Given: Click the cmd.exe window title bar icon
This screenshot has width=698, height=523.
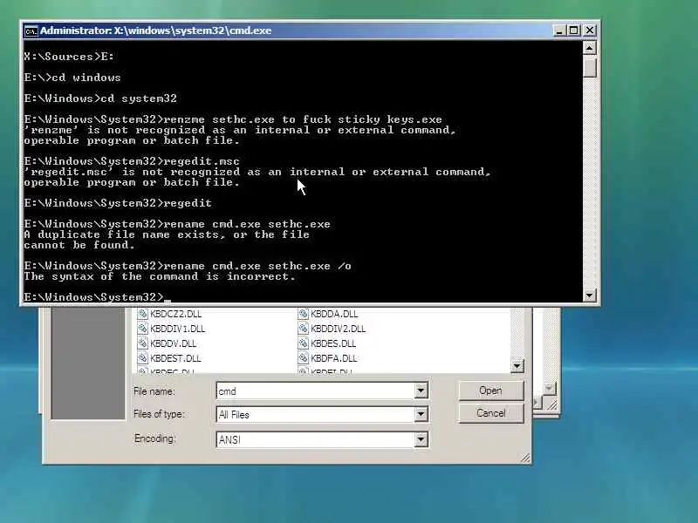Looking at the screenshot, I should (x=31, y=31).
